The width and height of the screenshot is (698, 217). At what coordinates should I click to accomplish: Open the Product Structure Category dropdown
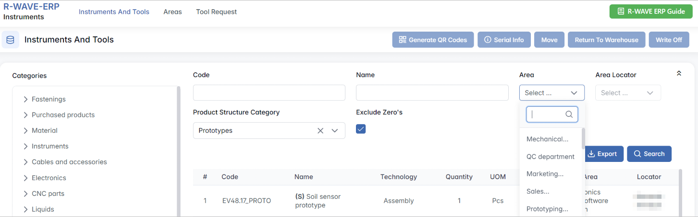[335, 131]
